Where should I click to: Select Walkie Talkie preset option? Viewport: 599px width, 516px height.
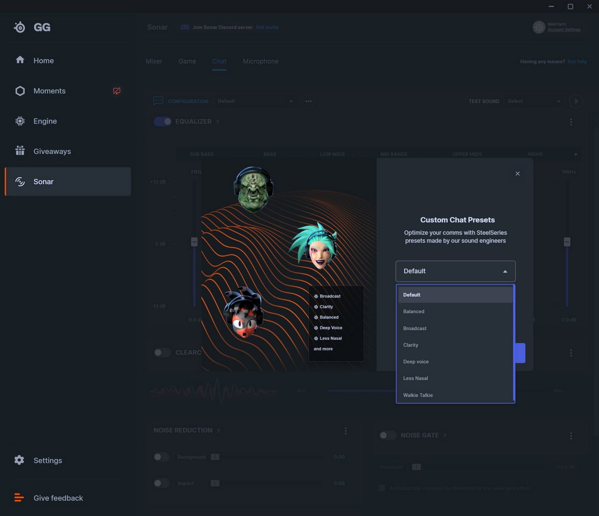point(455,395)
